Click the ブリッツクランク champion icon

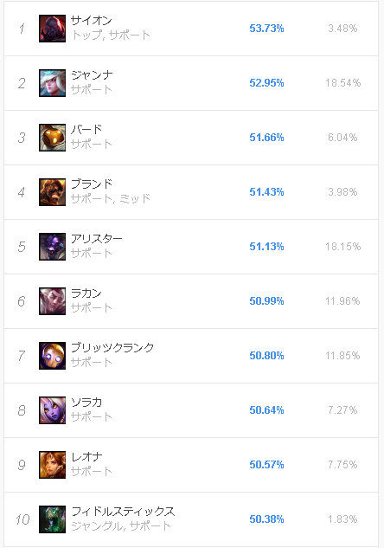click(52, 356)
